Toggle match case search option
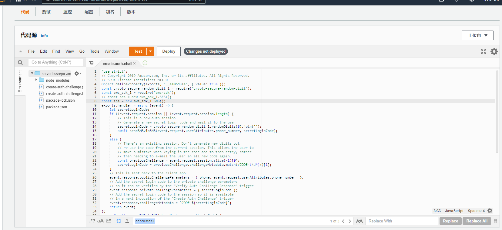502x230 pixels. [x=100, y=221]
